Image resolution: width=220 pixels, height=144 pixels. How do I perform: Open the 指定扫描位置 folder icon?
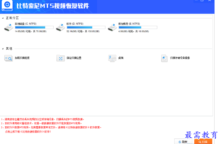(x=60, y=58)
